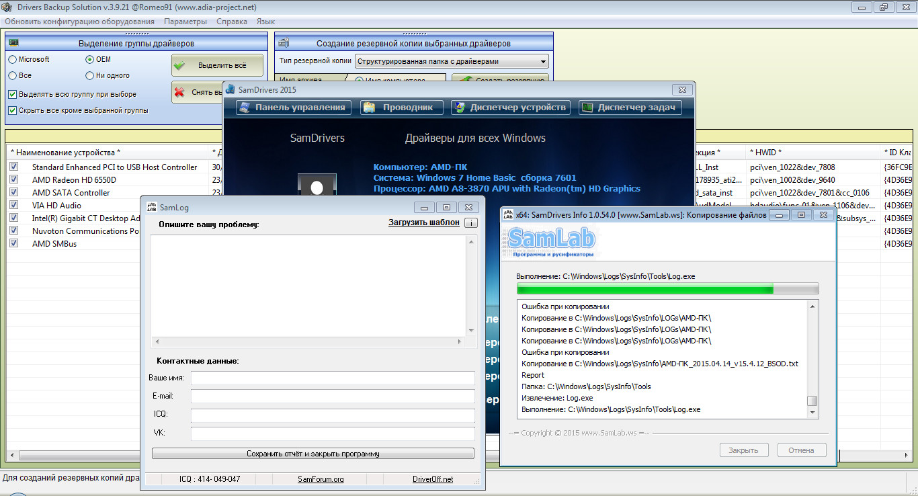Select Intel(R) Gigabit CT Desktop Adapter row

[x=85, y=218]
